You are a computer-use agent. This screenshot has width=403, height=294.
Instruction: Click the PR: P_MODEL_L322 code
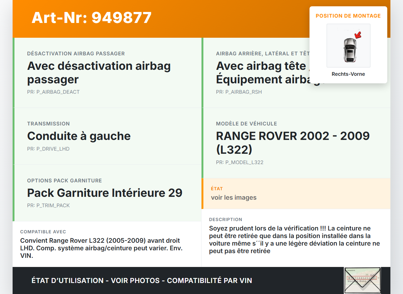click(x=240, y=162)
